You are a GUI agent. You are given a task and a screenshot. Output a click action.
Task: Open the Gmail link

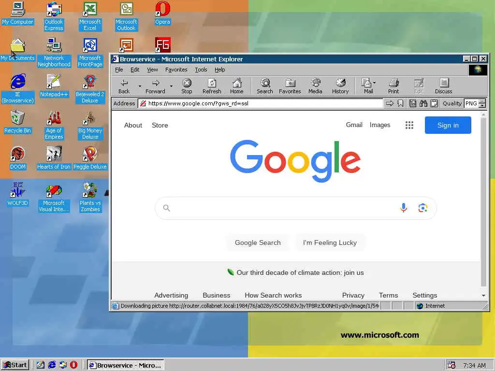(354, 125)
